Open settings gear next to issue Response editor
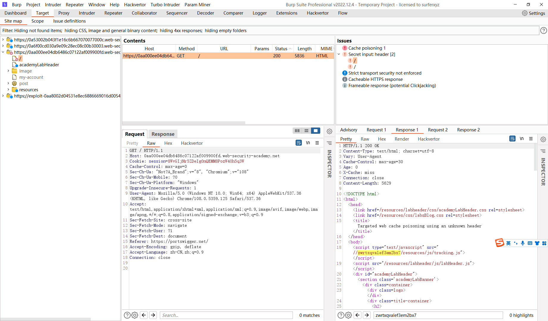This screenshot has width=548, height=321. coord(543,139)
